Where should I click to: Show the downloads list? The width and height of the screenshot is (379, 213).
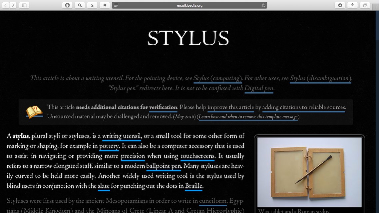coord(340,5)
